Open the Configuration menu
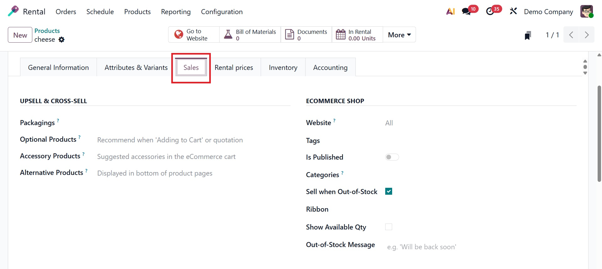Viewport: 602px width, 269px height. tap(221, 12)
